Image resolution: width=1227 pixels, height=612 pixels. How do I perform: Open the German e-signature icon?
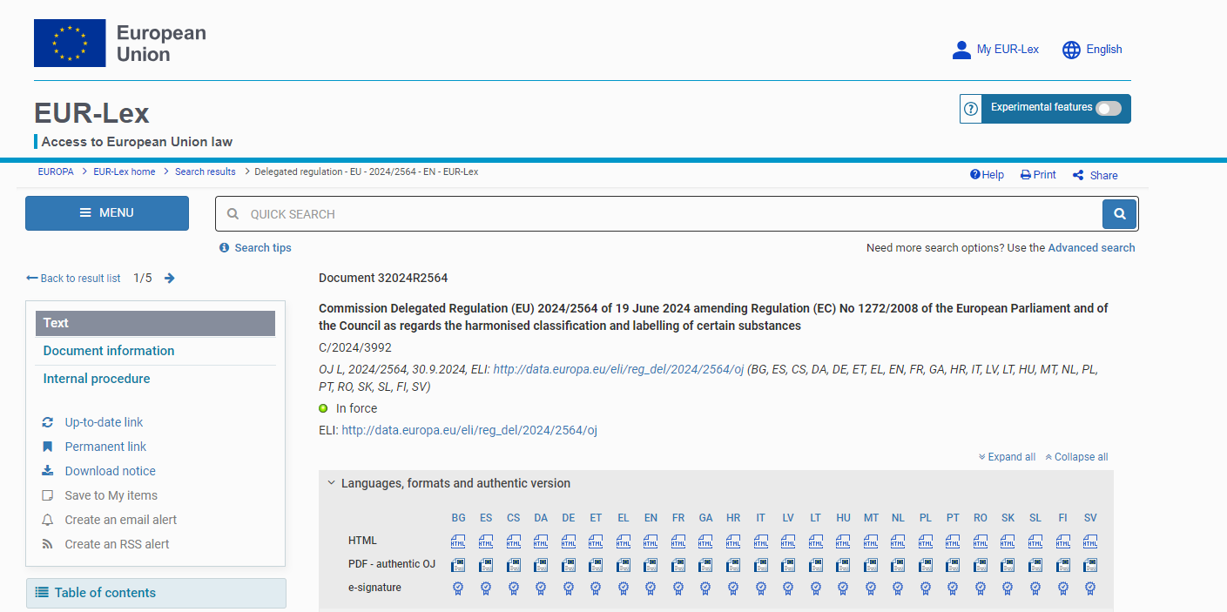point(569,588)
